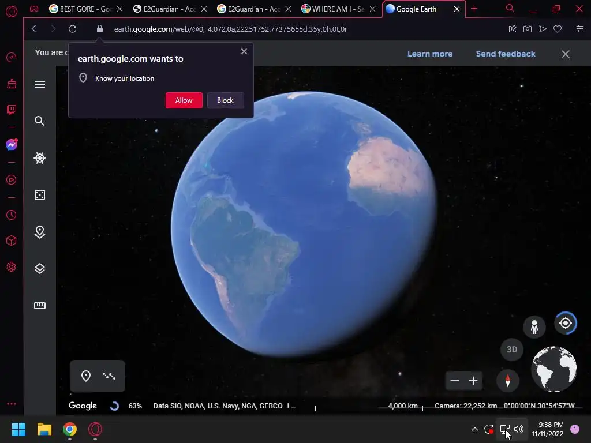The height and width of the screenshot is (443, 591).
Task: Open the Windows Start menu
Action: tap(18, 429)
